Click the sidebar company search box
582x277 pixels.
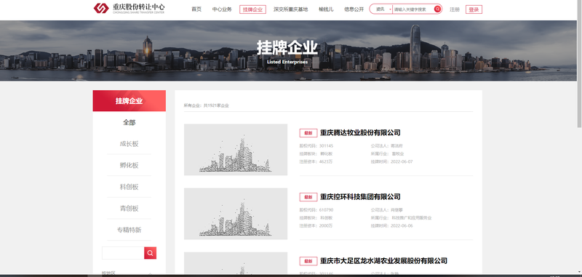pyautogui.click(x=123, y=253)
